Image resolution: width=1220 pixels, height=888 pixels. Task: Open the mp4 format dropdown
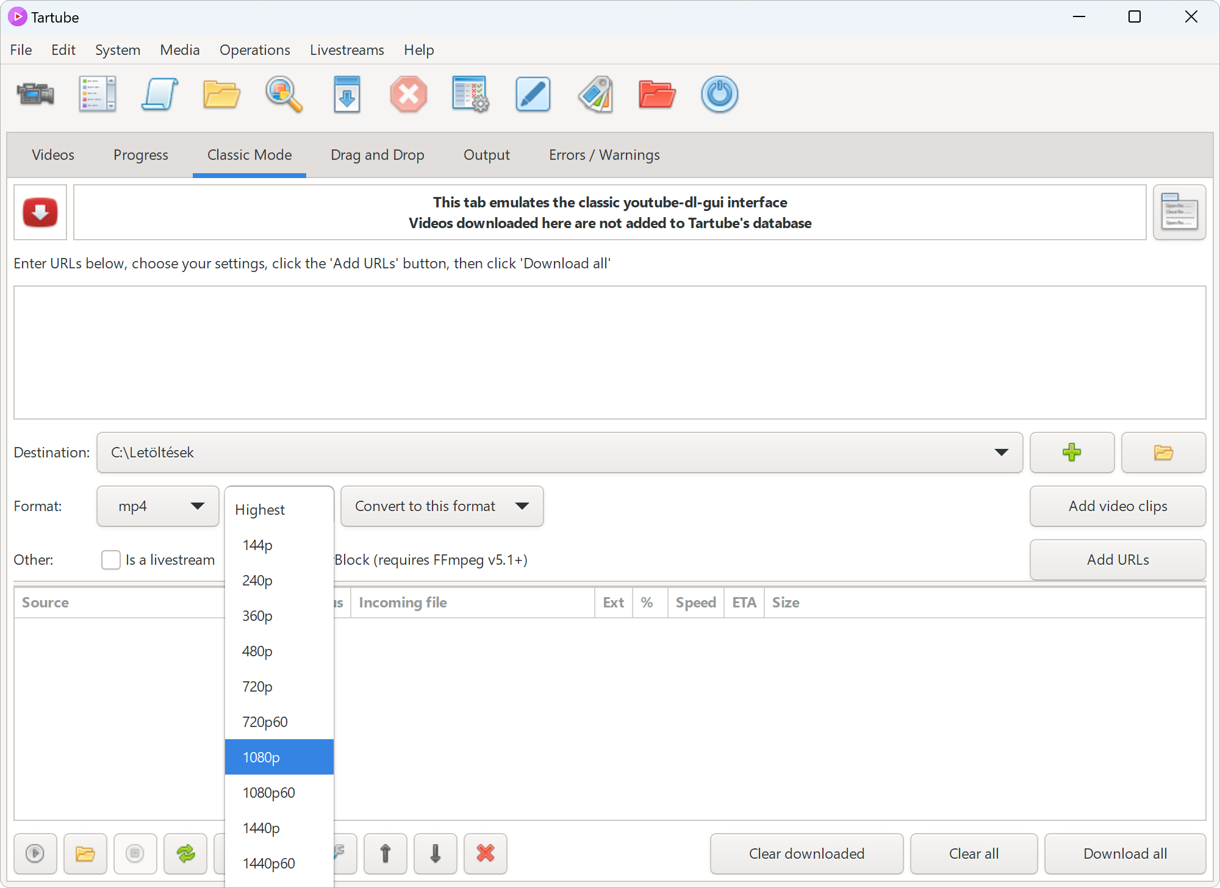pos(158,506)
